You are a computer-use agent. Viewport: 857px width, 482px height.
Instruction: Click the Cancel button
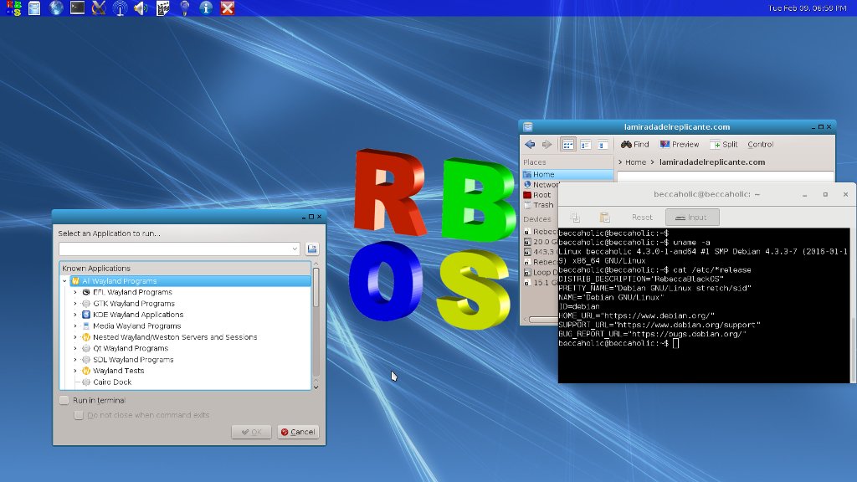[298, 432]
